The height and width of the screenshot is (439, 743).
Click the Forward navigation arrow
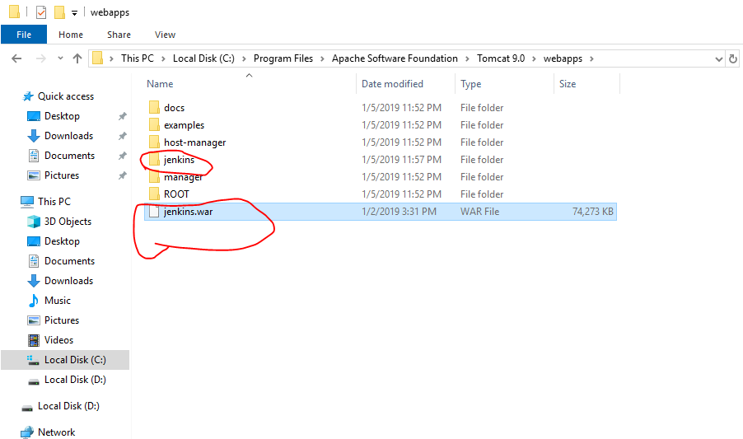pos(41,58)
